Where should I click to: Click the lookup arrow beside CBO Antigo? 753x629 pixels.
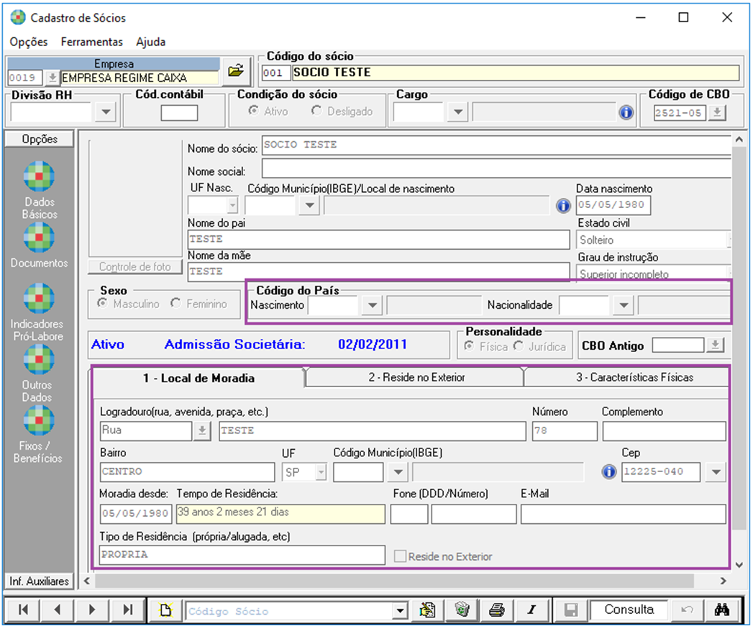pyautogui.click(x=715, y=345)
